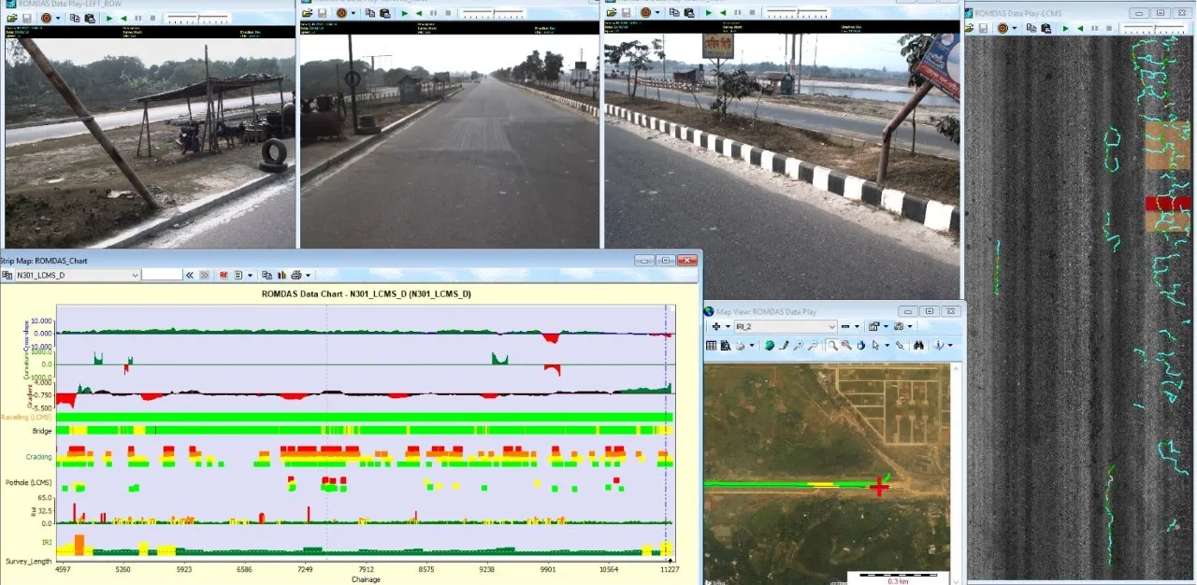Expand remove layer arrow in Map View
The image size is (1197, 585).
click(x=857, y=327)
